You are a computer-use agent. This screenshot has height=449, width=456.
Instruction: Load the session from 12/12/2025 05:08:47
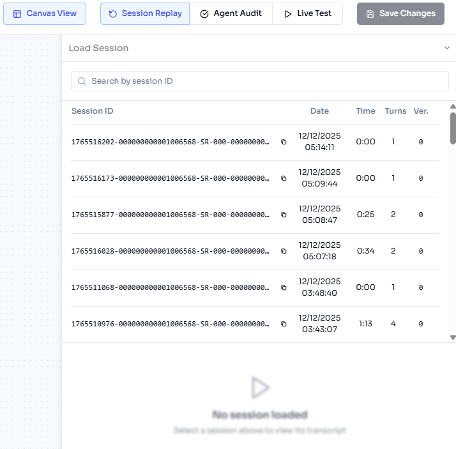pos(171,215)
